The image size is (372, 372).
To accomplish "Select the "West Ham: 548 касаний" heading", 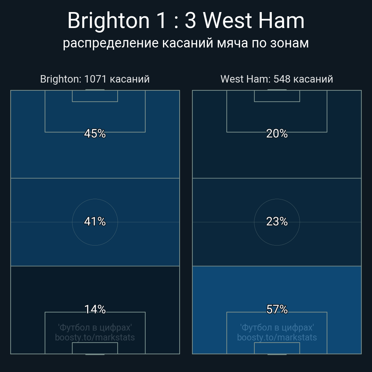I will (277, 79).
